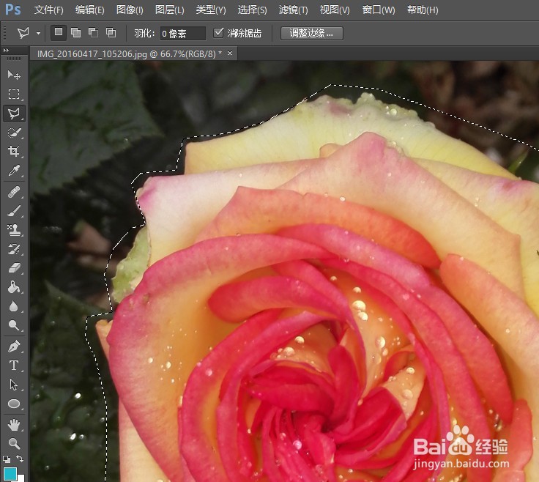
Task: Switch to IMG_20160417_105206.jpg document tab
Action: (129, 54)
